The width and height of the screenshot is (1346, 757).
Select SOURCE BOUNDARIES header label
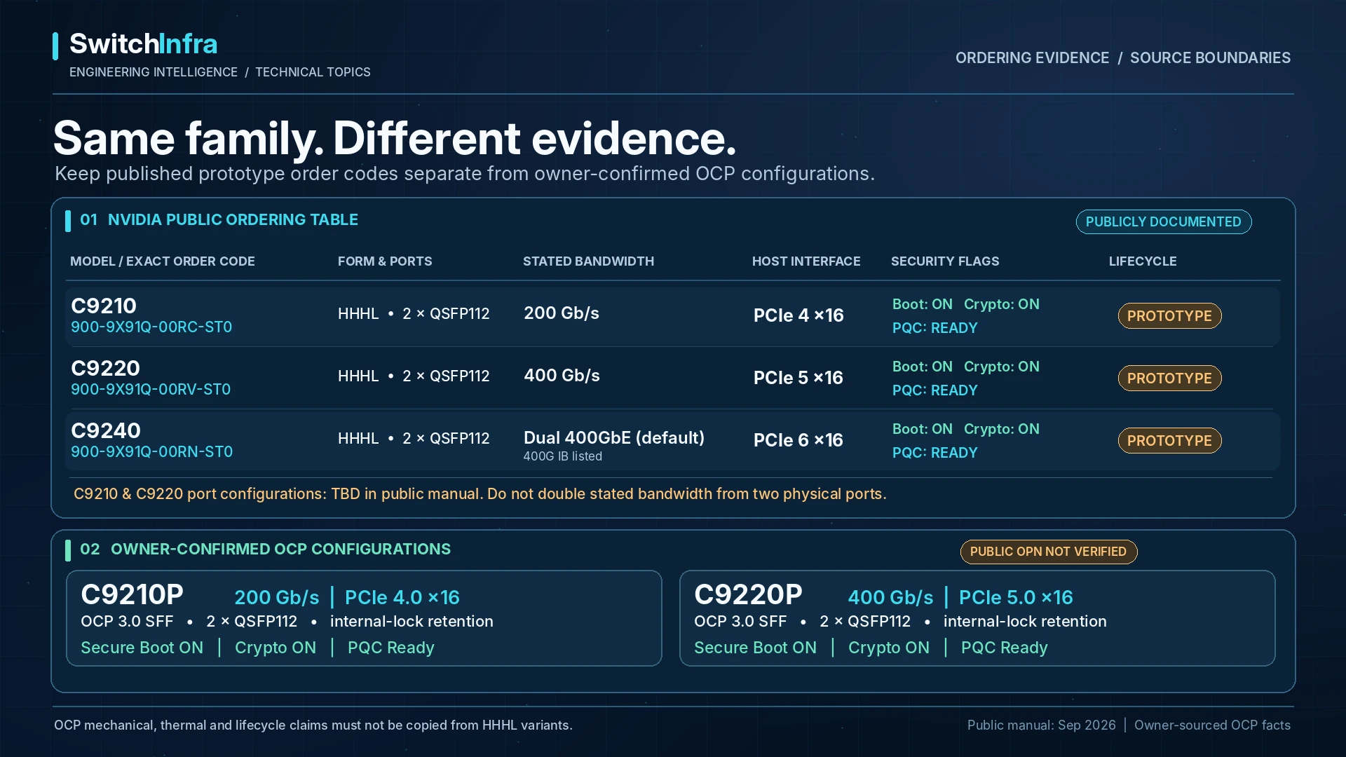pyautogui.click(x=1210, y=57)
